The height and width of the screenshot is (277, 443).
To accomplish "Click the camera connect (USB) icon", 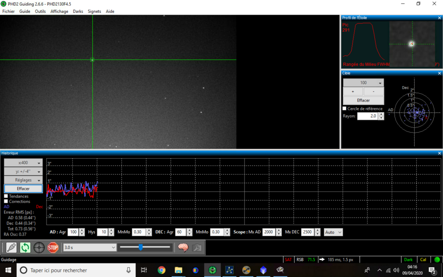I will 12,248.
